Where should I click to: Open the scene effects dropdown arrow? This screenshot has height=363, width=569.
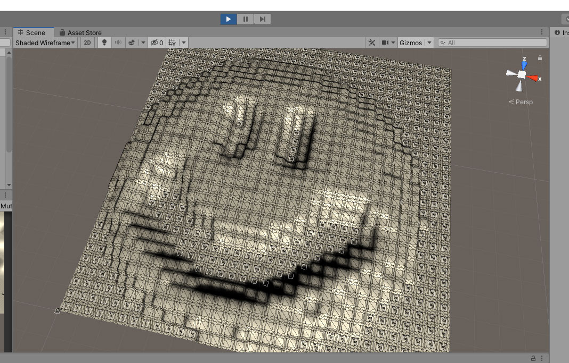pos(143,43)
